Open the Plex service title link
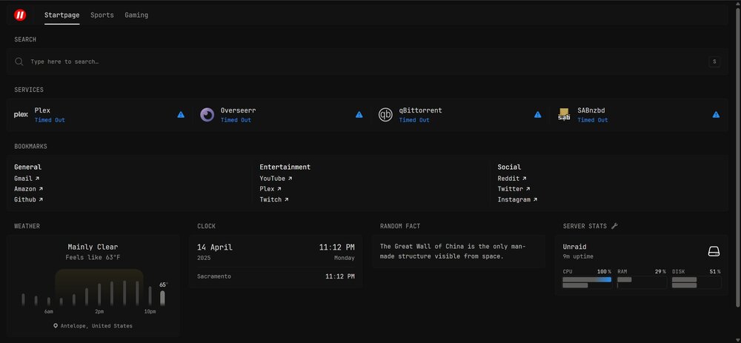 (42, 110)
